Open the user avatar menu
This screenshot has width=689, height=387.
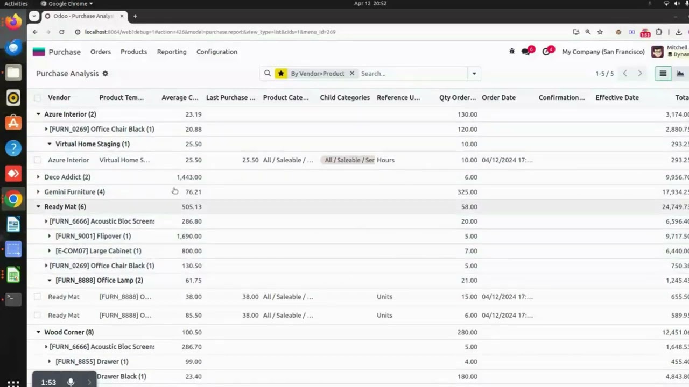(x=657, y=52)
